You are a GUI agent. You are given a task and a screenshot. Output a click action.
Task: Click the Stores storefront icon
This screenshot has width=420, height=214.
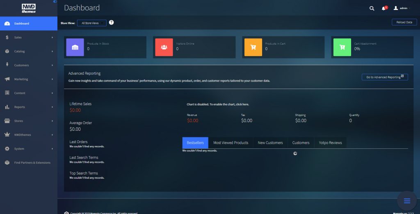pyautogui.click(x=7, y=121)
